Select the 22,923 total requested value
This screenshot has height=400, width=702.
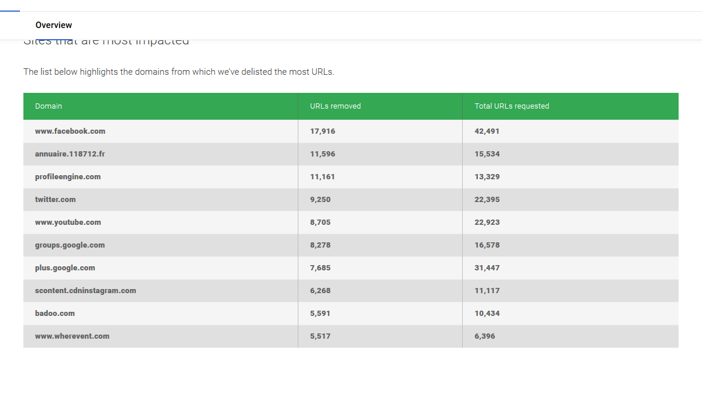pos(487,222)
